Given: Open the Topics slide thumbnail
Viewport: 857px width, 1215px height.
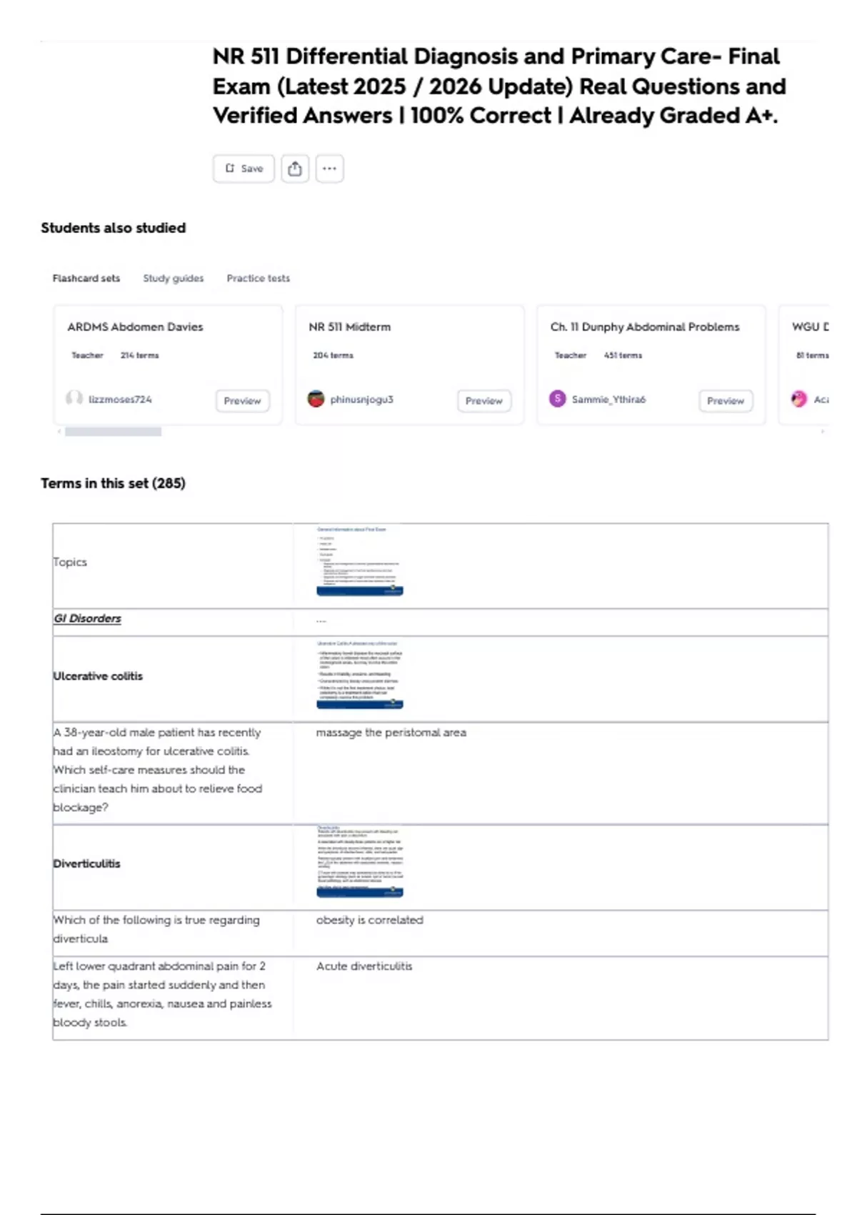Looking at the screenshot, I should pyautogui.click(x=360, y=561).
